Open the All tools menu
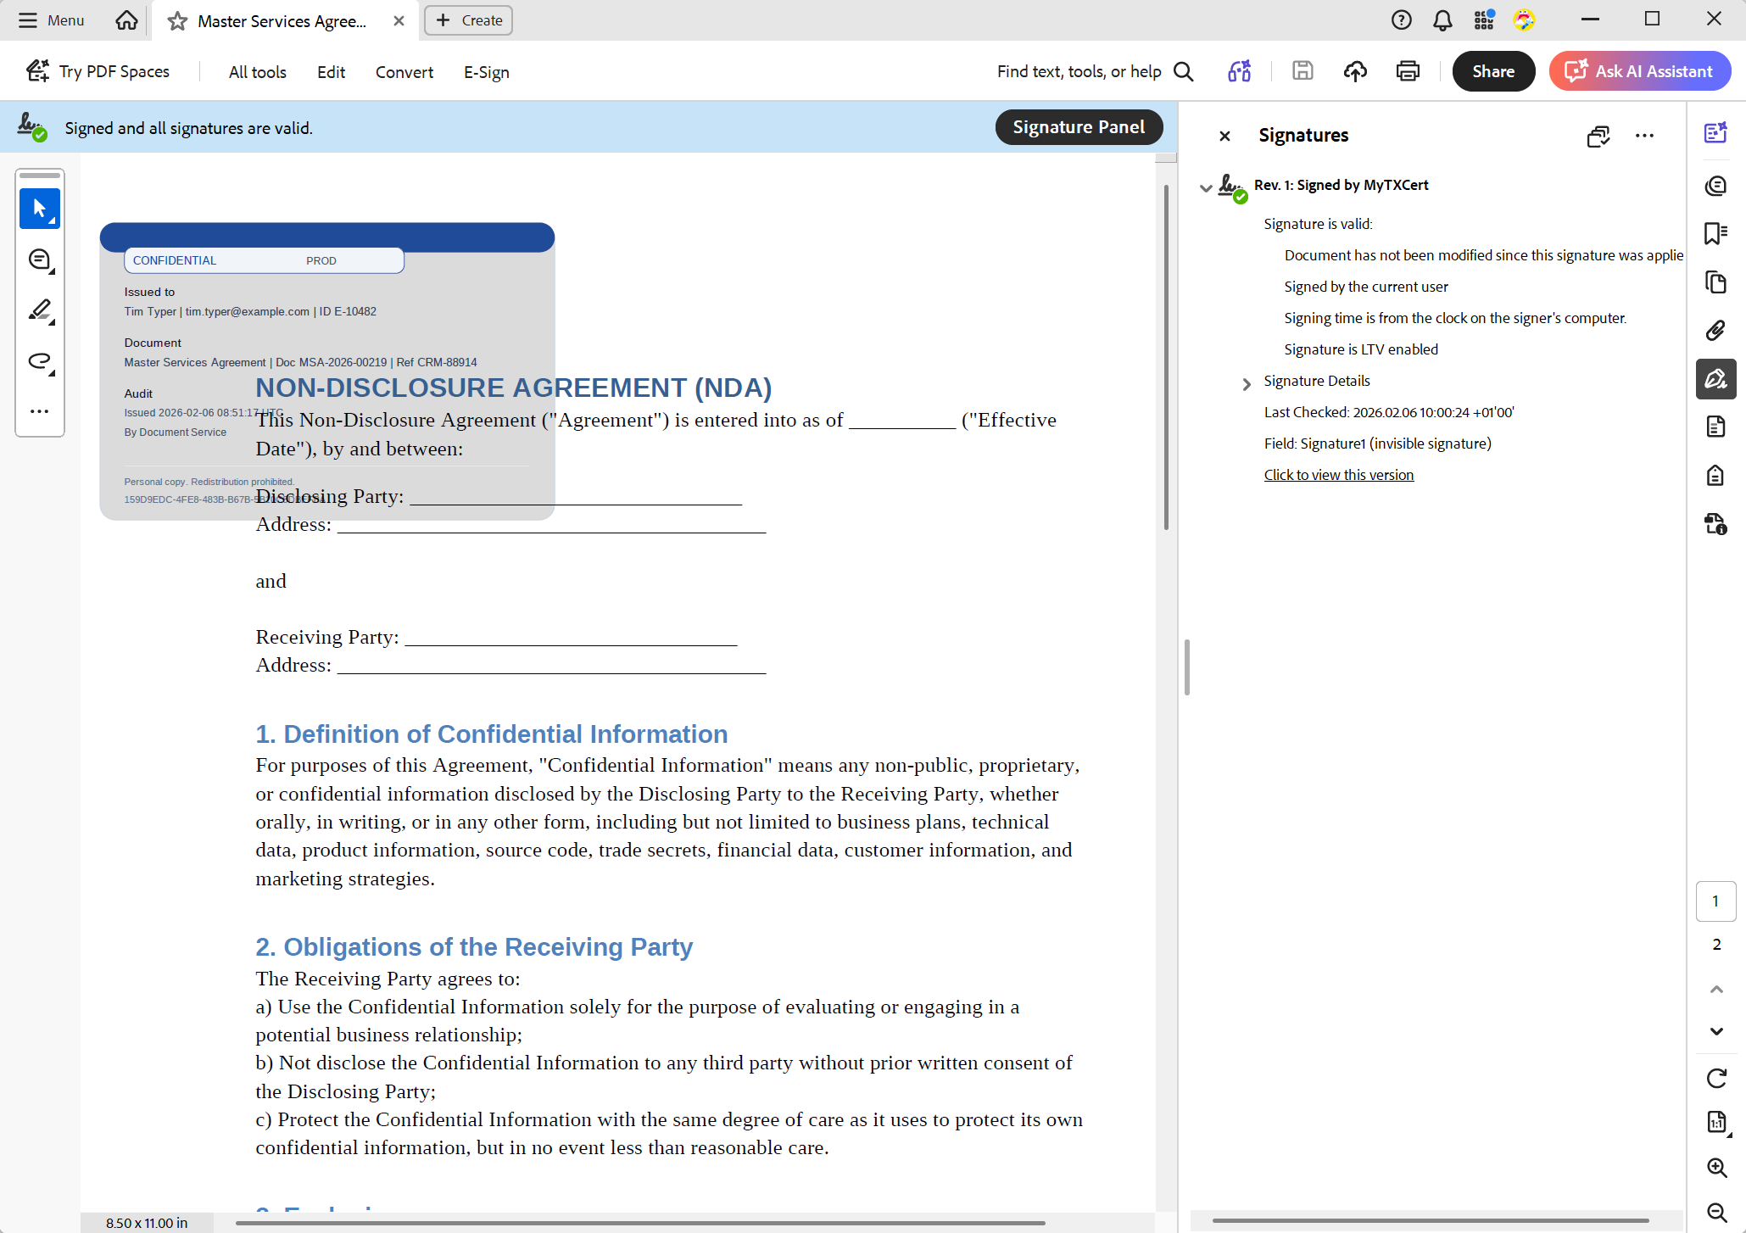The image size is (1746, 1233). pyautogui.click(x=257, y=72)
